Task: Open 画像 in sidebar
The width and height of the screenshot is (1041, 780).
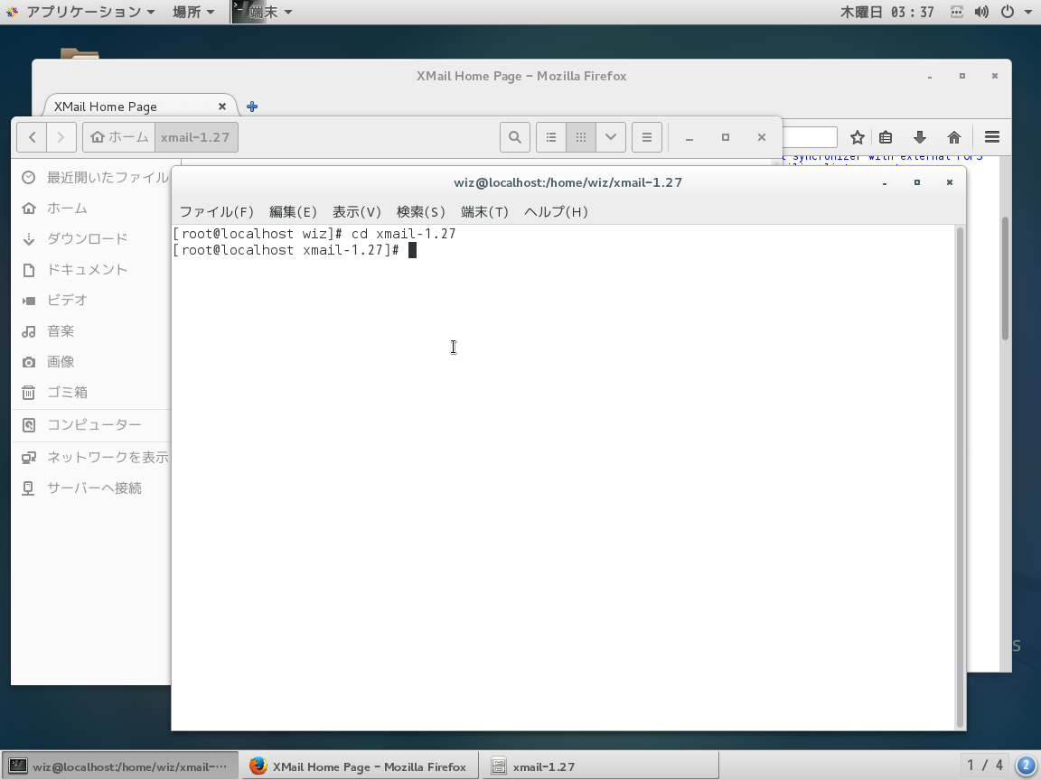Action: pos(91,362)
